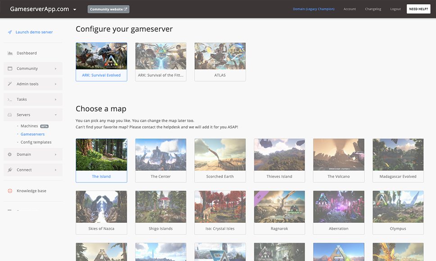Click the external link icon on Community website
Viewport: 436px width, 261px height.
[125, 9]
